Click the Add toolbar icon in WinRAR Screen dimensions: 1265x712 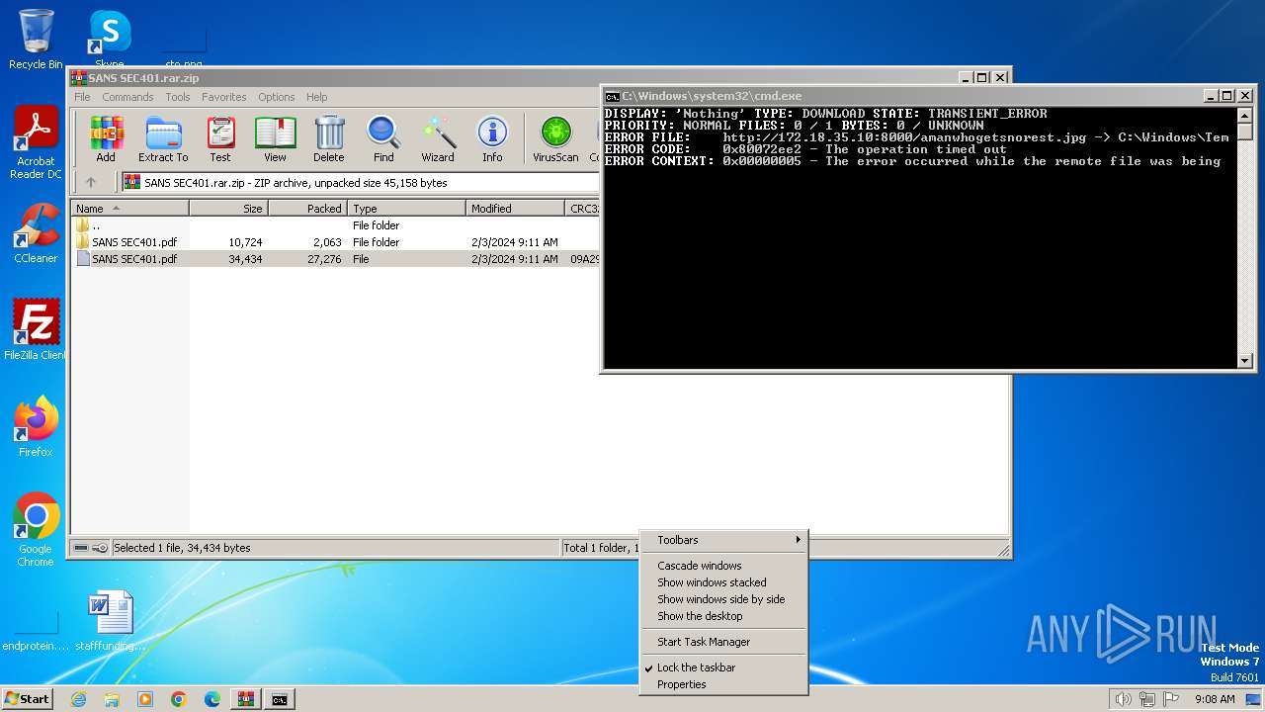106,138
